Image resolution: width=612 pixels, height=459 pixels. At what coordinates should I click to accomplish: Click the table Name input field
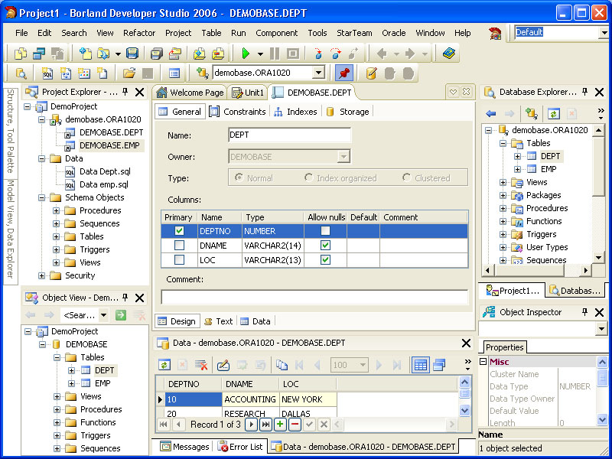click(289, 135)
